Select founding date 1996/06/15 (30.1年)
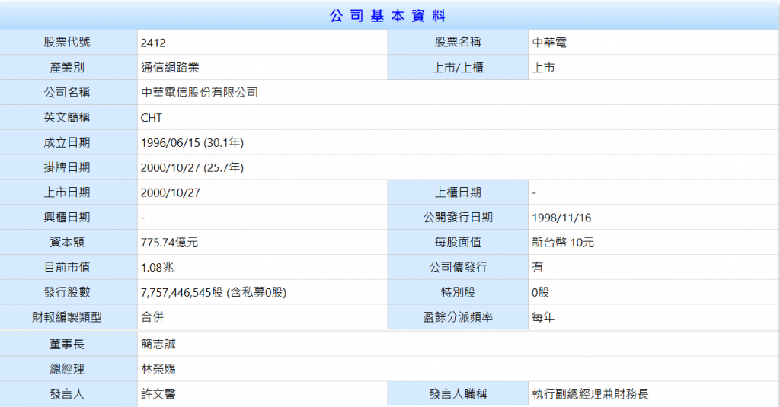This screenshot has width=780, height=407. click(x=192, y=142)
